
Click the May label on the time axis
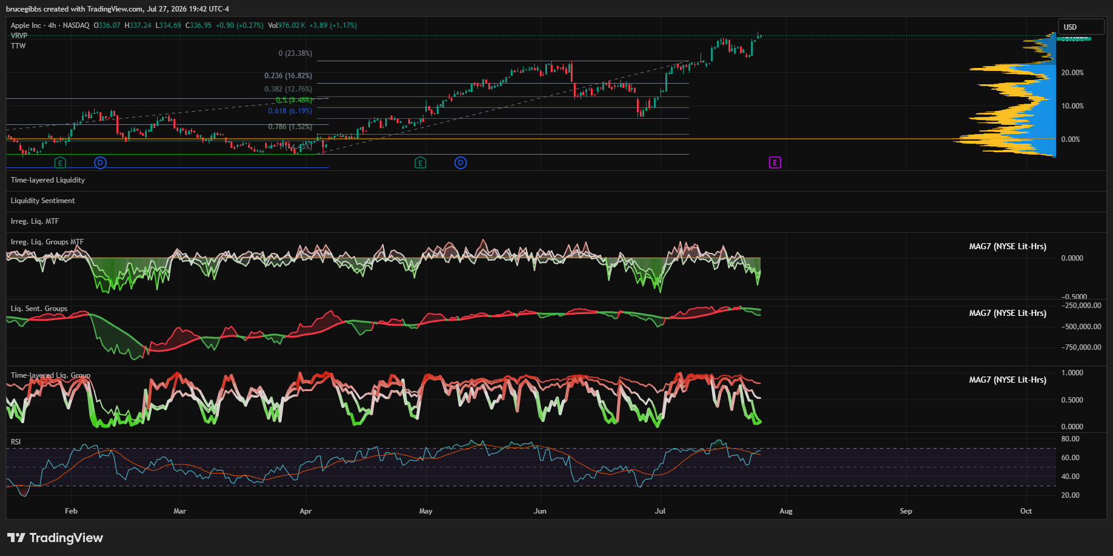[426, 511]
